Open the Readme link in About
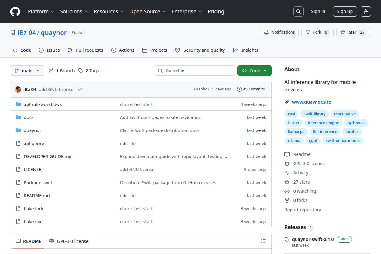This screenshot has height=254, width=381. (x=297, y=154)
